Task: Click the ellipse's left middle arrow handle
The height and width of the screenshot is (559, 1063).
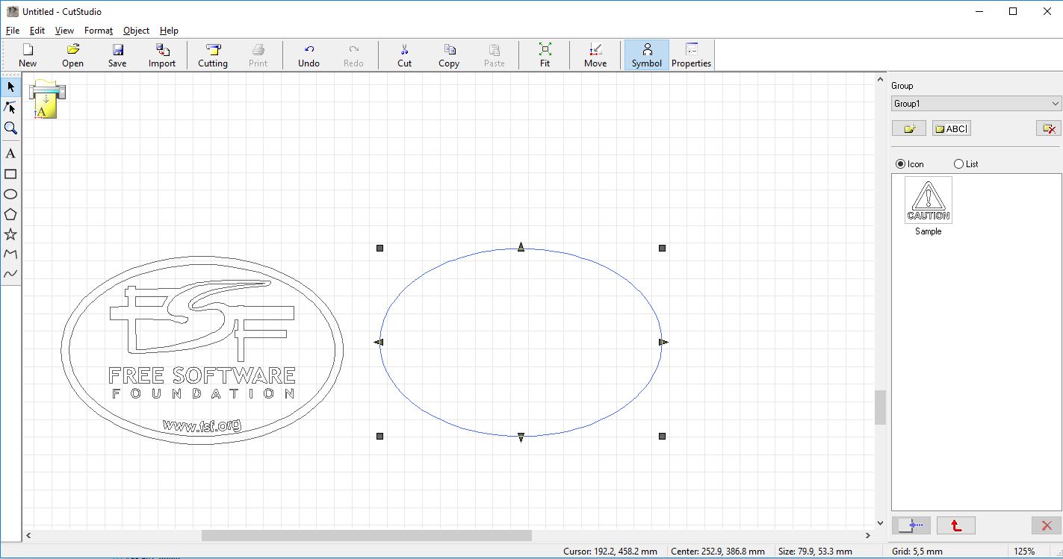Action: [378, 342]
